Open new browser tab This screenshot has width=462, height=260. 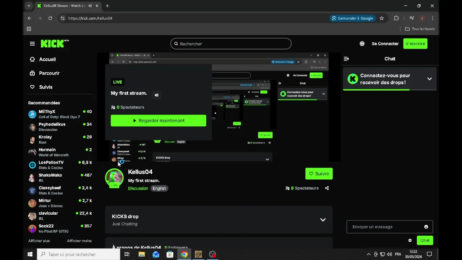[x=107, y=6]
